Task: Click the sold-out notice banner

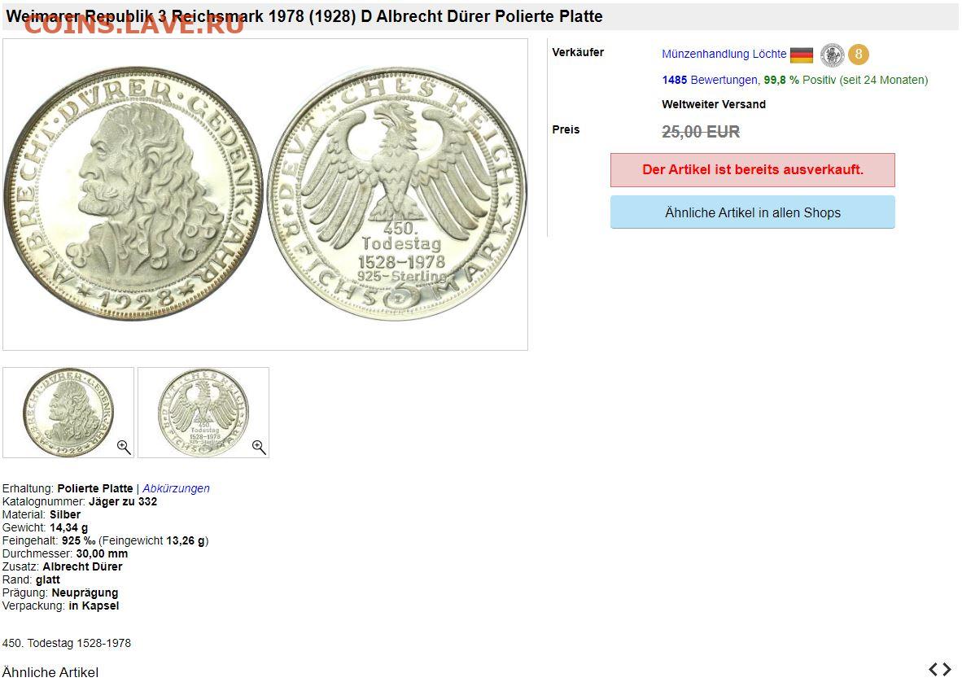Action: pos(752,170)
